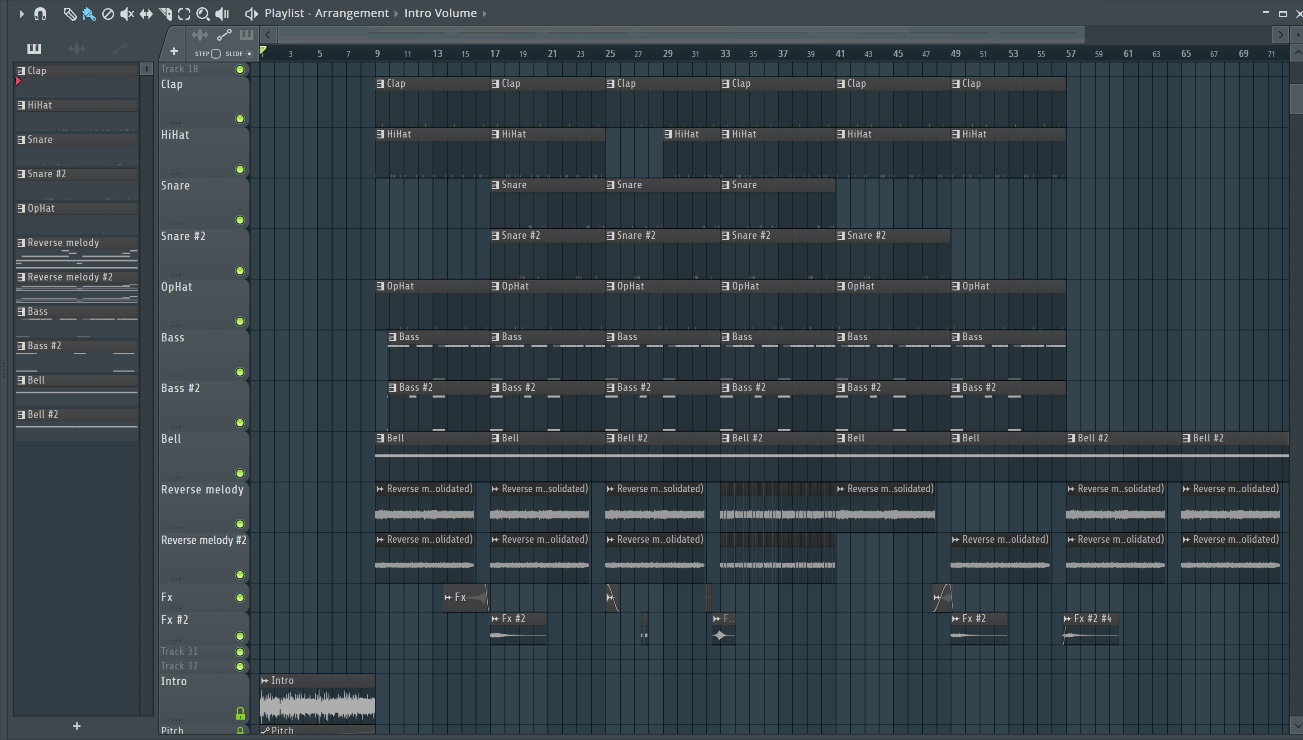Image resolution: width=1303 pixels, height=740 pixels.
Task: Set automation clip focus icon
Action: (x=224, y=35)
